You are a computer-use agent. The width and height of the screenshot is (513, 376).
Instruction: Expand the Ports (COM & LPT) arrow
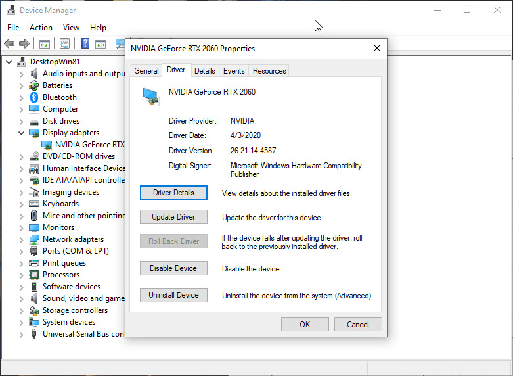coord(21,251)
